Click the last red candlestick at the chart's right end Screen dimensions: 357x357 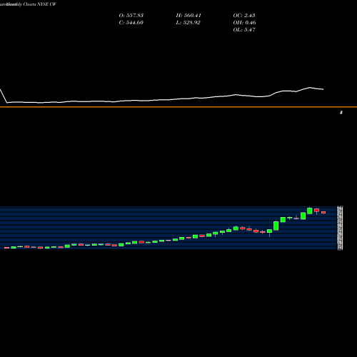323,212
